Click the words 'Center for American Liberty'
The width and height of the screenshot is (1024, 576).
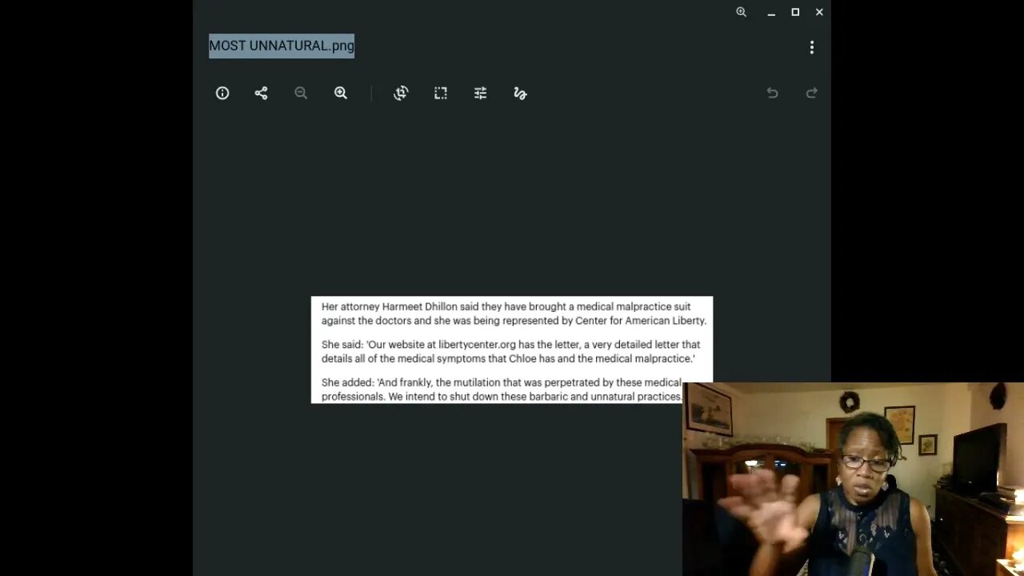[640, 321]
